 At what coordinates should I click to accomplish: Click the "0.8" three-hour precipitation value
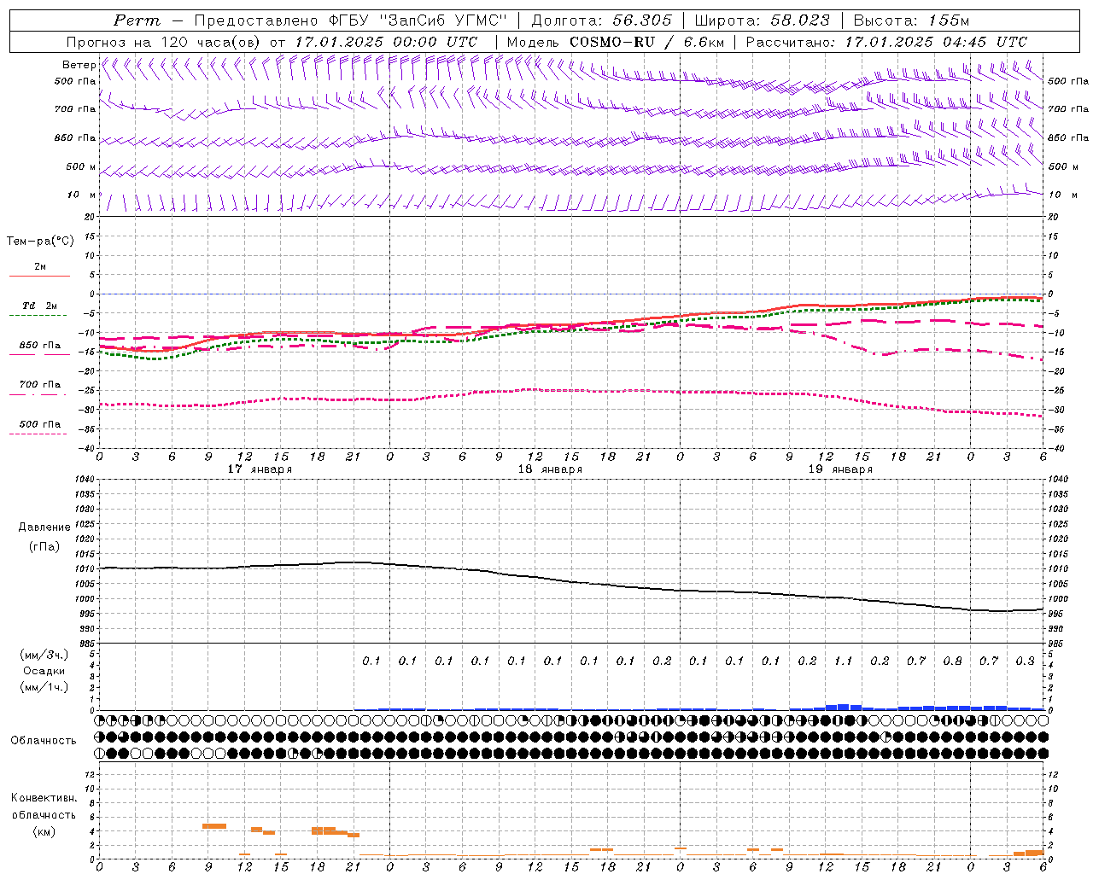pyautogui.click(x=952, y=661)
